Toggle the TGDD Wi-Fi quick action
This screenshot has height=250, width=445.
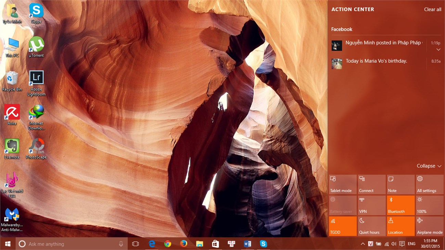coord(343,226)
